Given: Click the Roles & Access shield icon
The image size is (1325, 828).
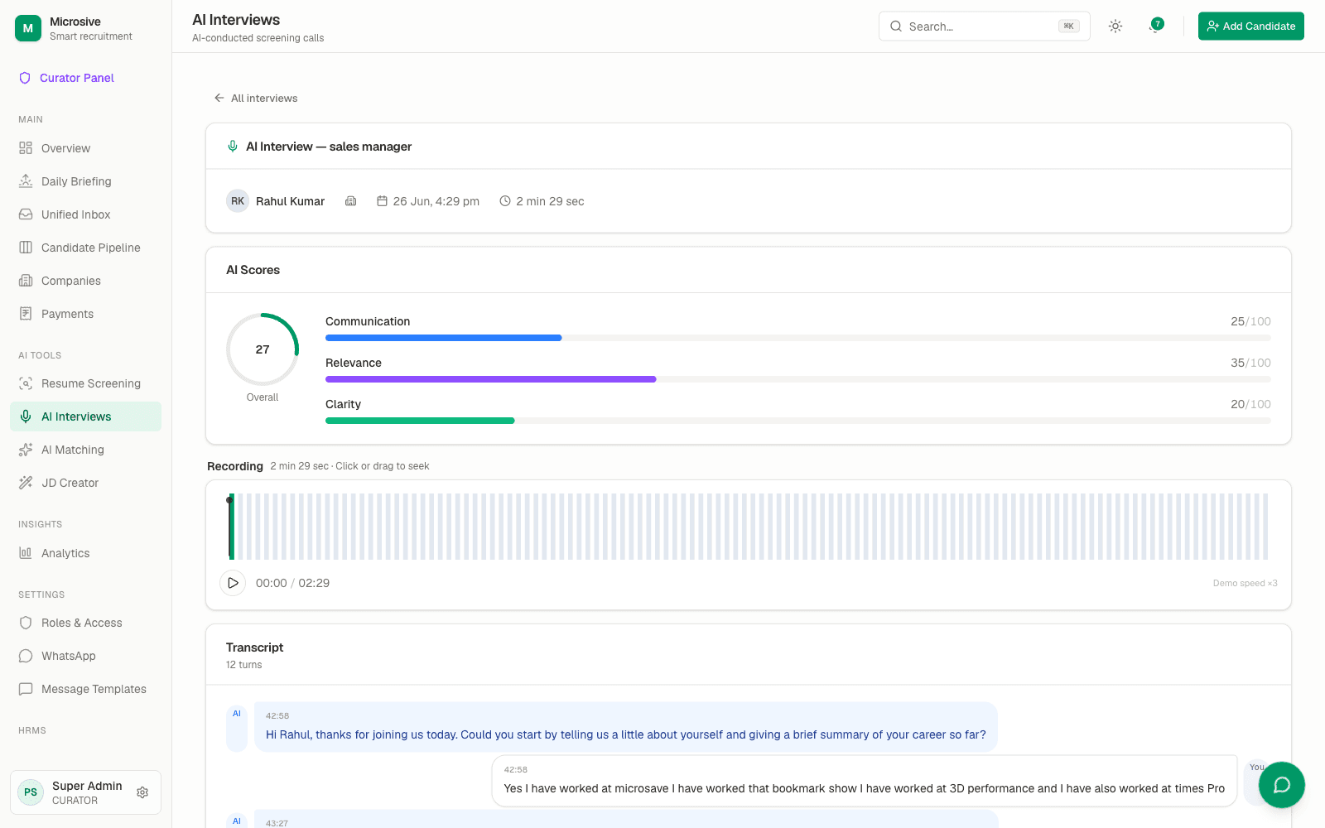Looking at the screenshot, I should tap(26, 623).
